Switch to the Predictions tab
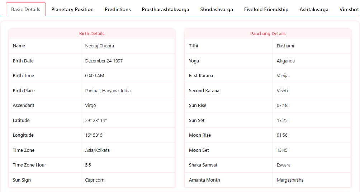This screenshot has width=360, height=192. point(118,9)
